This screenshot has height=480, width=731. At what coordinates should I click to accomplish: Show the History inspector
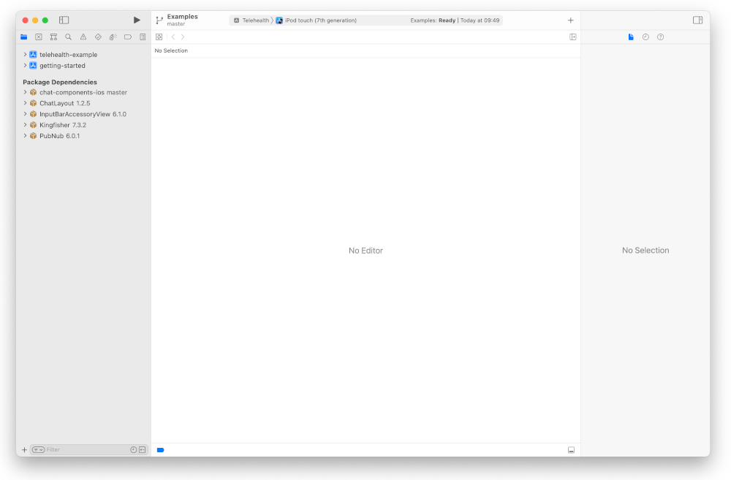(645, 37)
